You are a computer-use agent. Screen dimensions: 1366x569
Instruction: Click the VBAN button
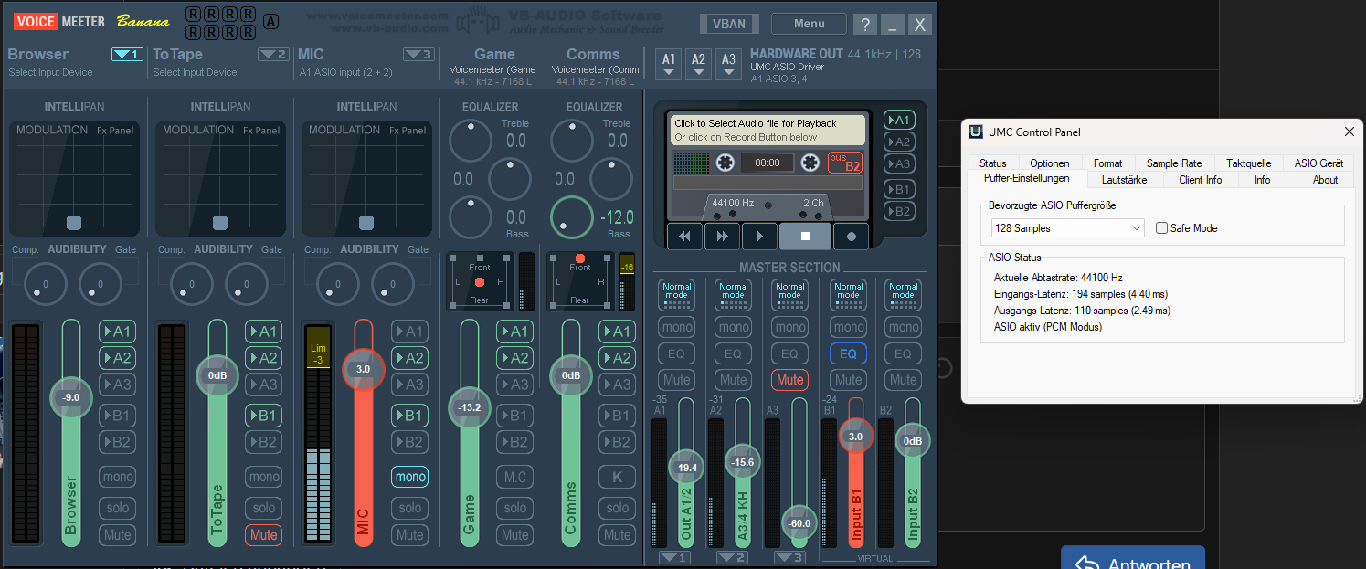(728, 25)
